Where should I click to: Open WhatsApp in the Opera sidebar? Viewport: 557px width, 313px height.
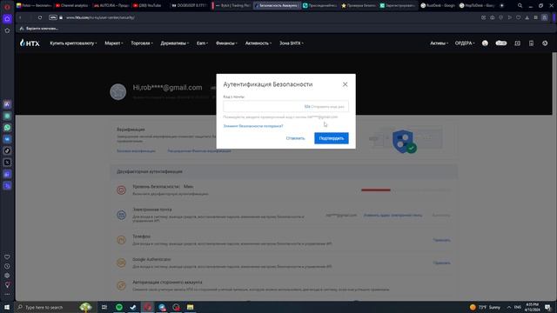(7, 128)
